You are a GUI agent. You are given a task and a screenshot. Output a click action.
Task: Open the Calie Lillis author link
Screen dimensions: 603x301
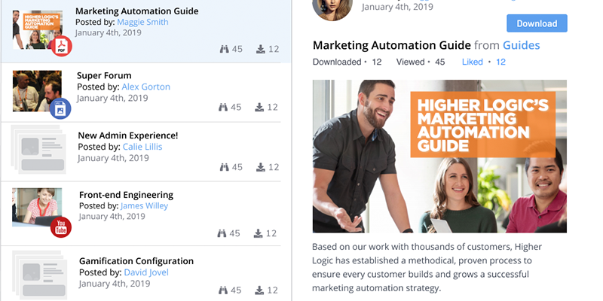click(x=142, y=147)
